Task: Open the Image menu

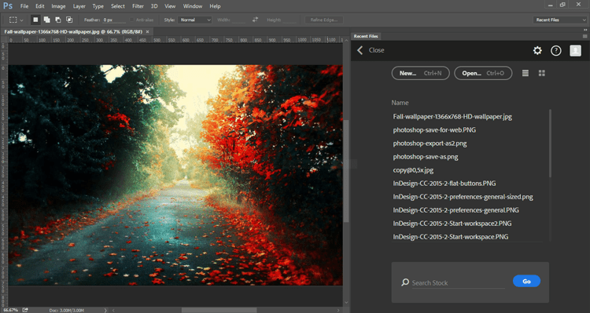Action: click(58, 6)
